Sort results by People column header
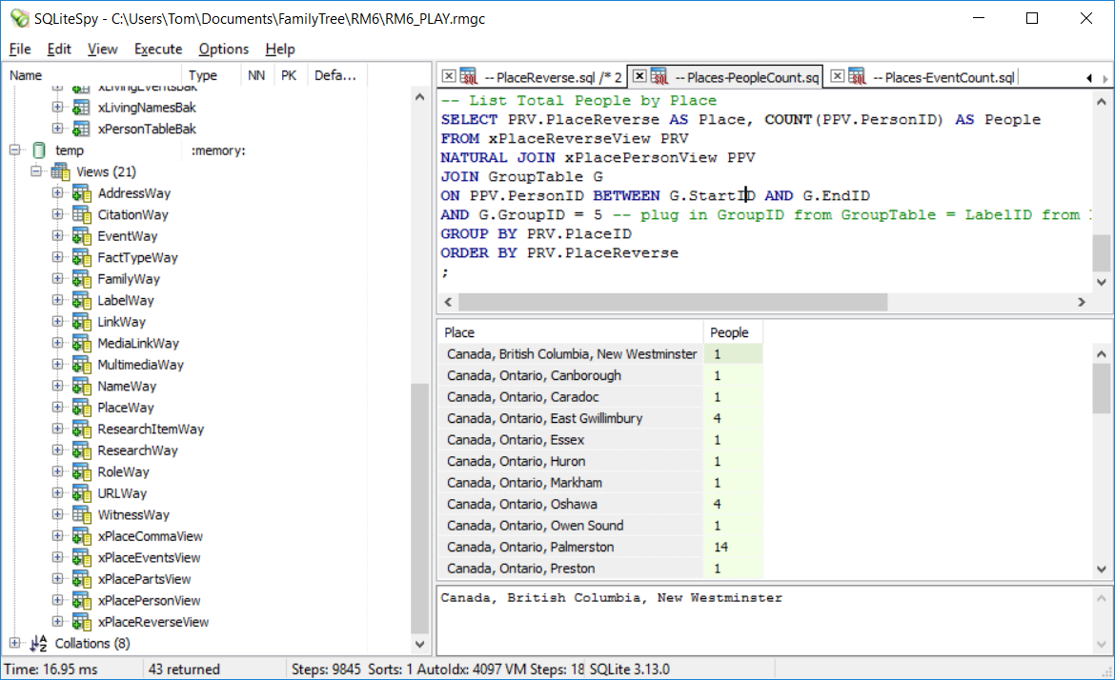Image resolution: width=1115 pixels, height=680 pixels. pos(733,332)
